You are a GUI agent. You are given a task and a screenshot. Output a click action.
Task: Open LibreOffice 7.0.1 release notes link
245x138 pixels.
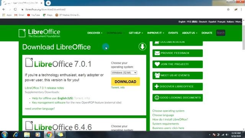44,88
